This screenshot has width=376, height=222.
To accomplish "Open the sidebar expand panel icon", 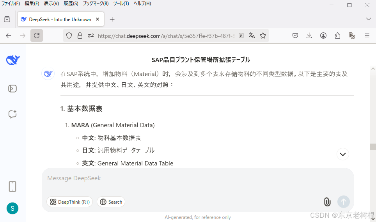I will [x=12, y=89].
